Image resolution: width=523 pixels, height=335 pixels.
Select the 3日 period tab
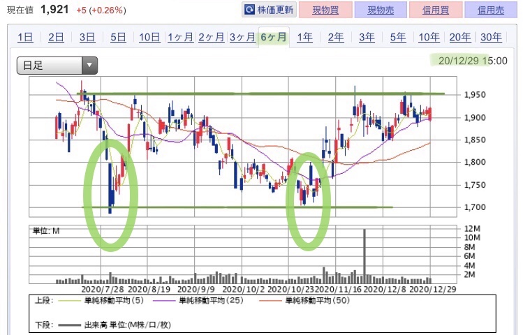(x=87, y=37)
